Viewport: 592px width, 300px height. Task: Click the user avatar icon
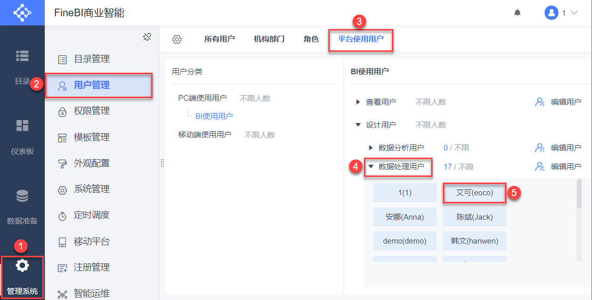pos(551,13)
